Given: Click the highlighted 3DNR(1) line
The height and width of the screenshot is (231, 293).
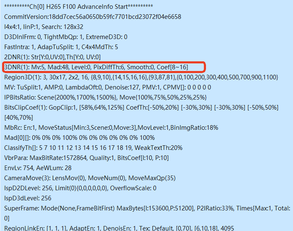Looking at the screenshot, I should pyautogui.click(x=96, y=67).
